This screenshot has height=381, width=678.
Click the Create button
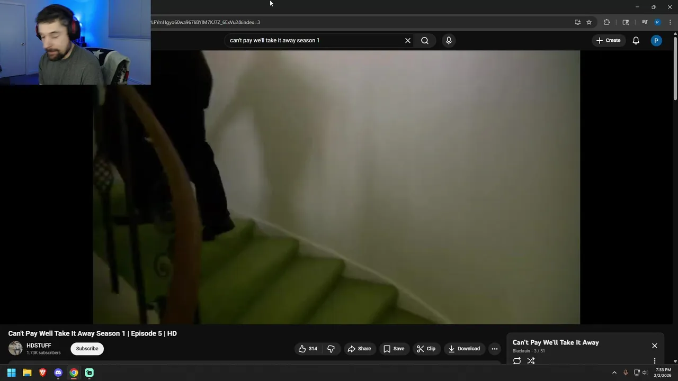tap(608, 40)
